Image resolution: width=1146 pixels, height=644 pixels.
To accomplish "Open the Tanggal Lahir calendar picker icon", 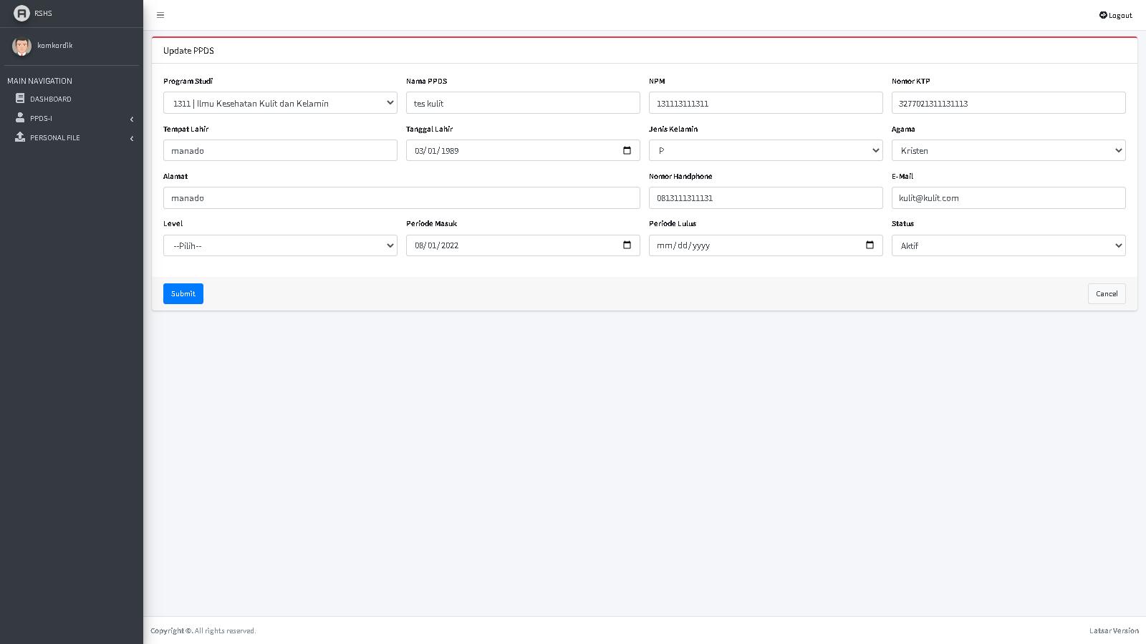I will click(x=627, y=150).
